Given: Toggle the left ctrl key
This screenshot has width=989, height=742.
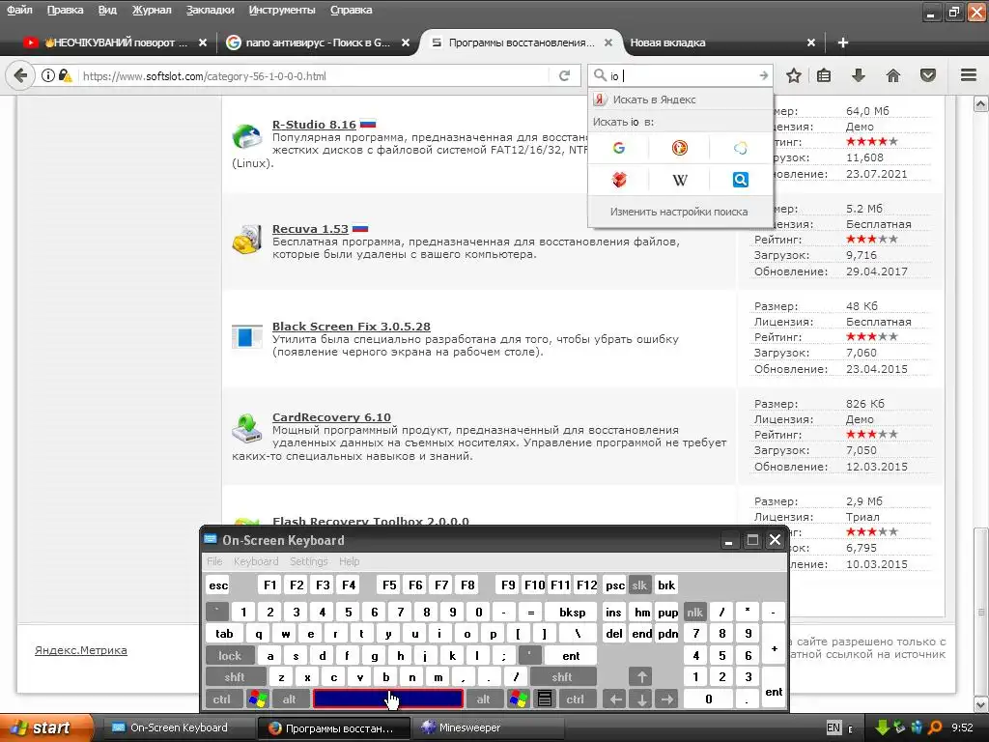Looking at the screenshot, I should [221, 699].
